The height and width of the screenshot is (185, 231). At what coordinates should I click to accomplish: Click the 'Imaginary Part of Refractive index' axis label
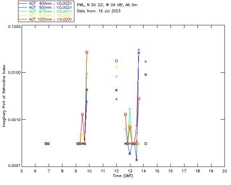4,96
